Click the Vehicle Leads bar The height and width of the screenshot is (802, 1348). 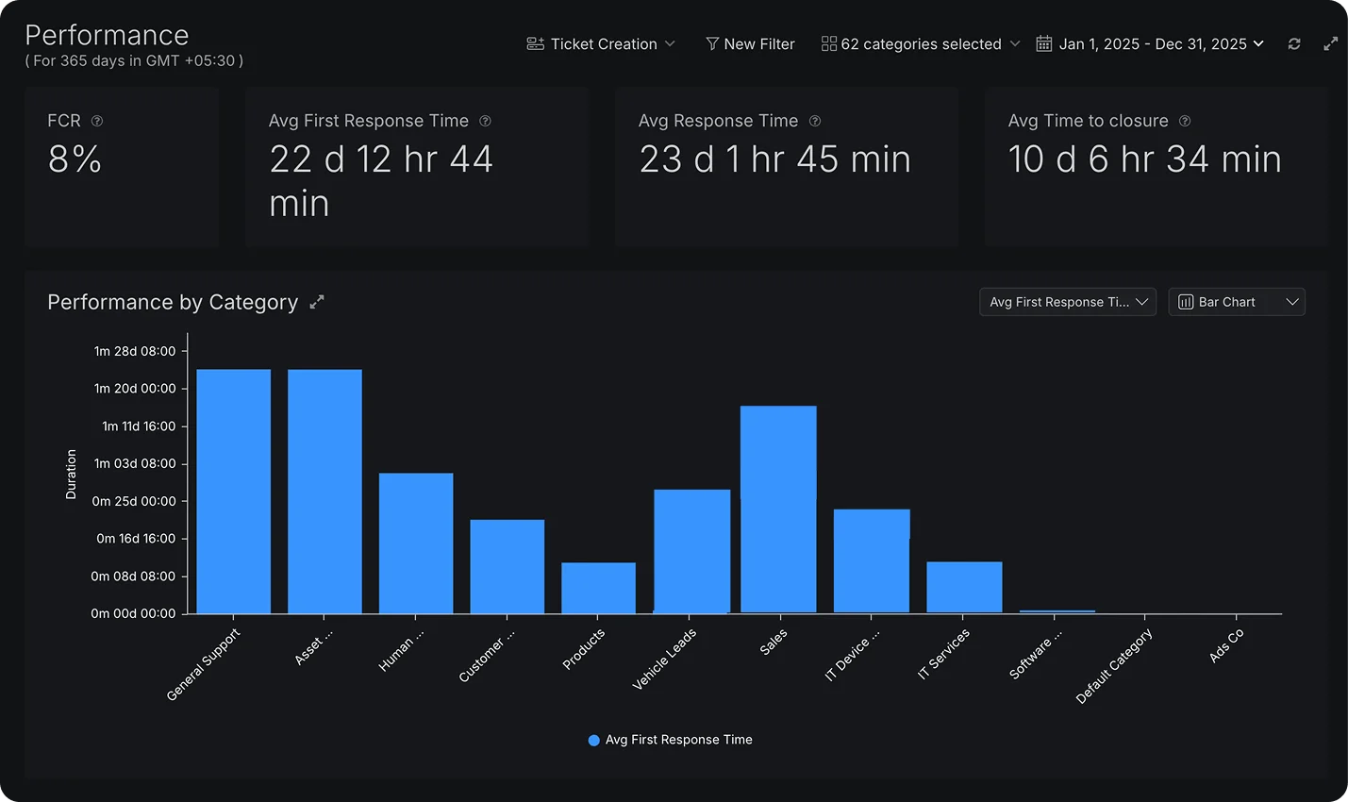coord(692,552)
